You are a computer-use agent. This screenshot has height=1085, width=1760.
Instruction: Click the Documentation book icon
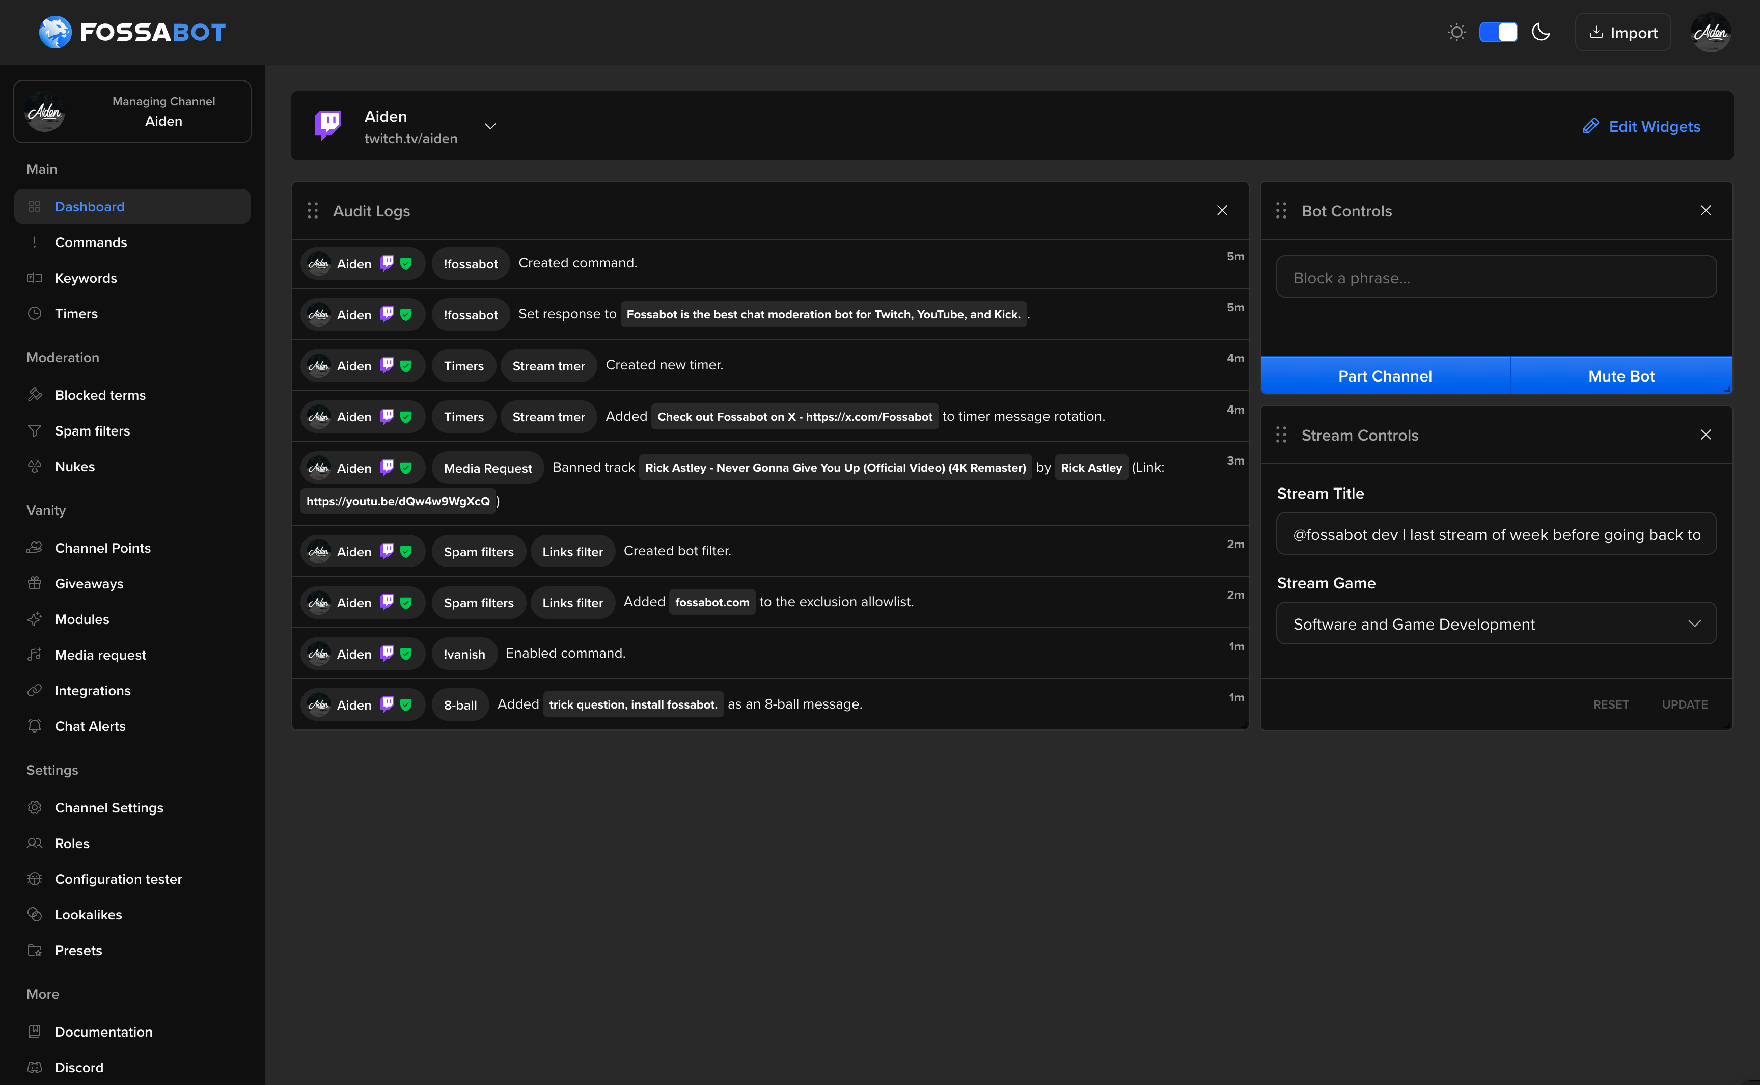point(35,1031)
